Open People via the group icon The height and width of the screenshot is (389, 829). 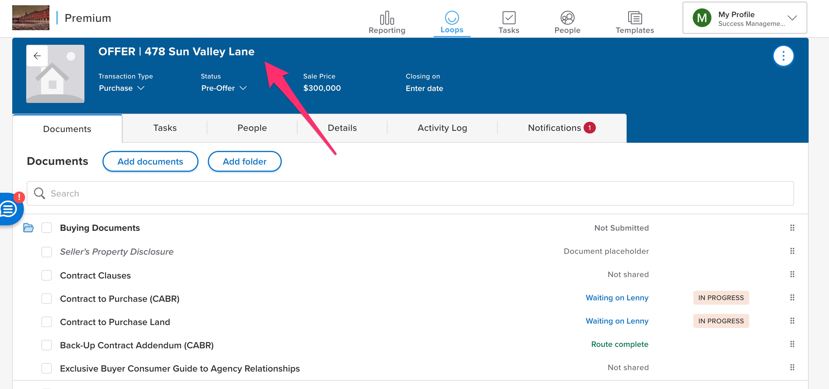567,18
